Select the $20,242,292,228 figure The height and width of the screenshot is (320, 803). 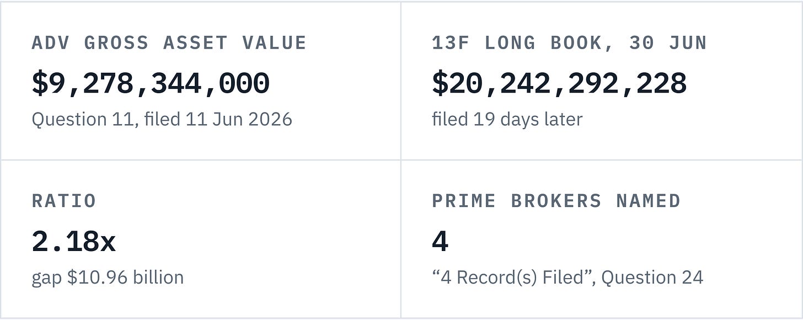click(x=559, y=83)
